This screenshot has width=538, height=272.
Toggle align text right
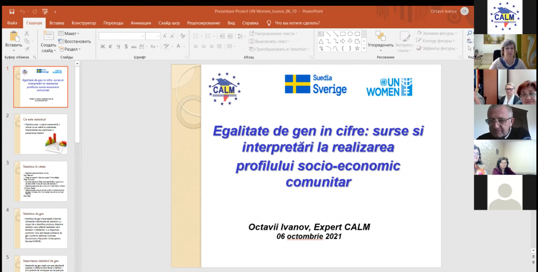(211, 46)
